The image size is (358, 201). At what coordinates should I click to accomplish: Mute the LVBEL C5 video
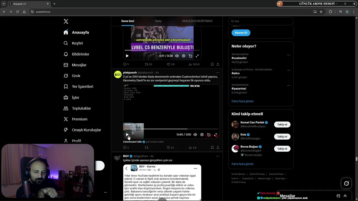tap(177, 56)
